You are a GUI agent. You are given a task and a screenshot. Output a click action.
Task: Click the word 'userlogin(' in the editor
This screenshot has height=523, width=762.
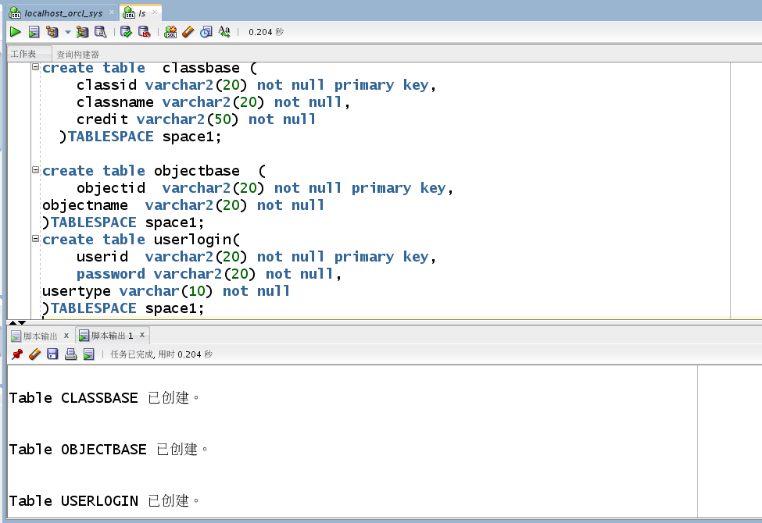point(197,240)
